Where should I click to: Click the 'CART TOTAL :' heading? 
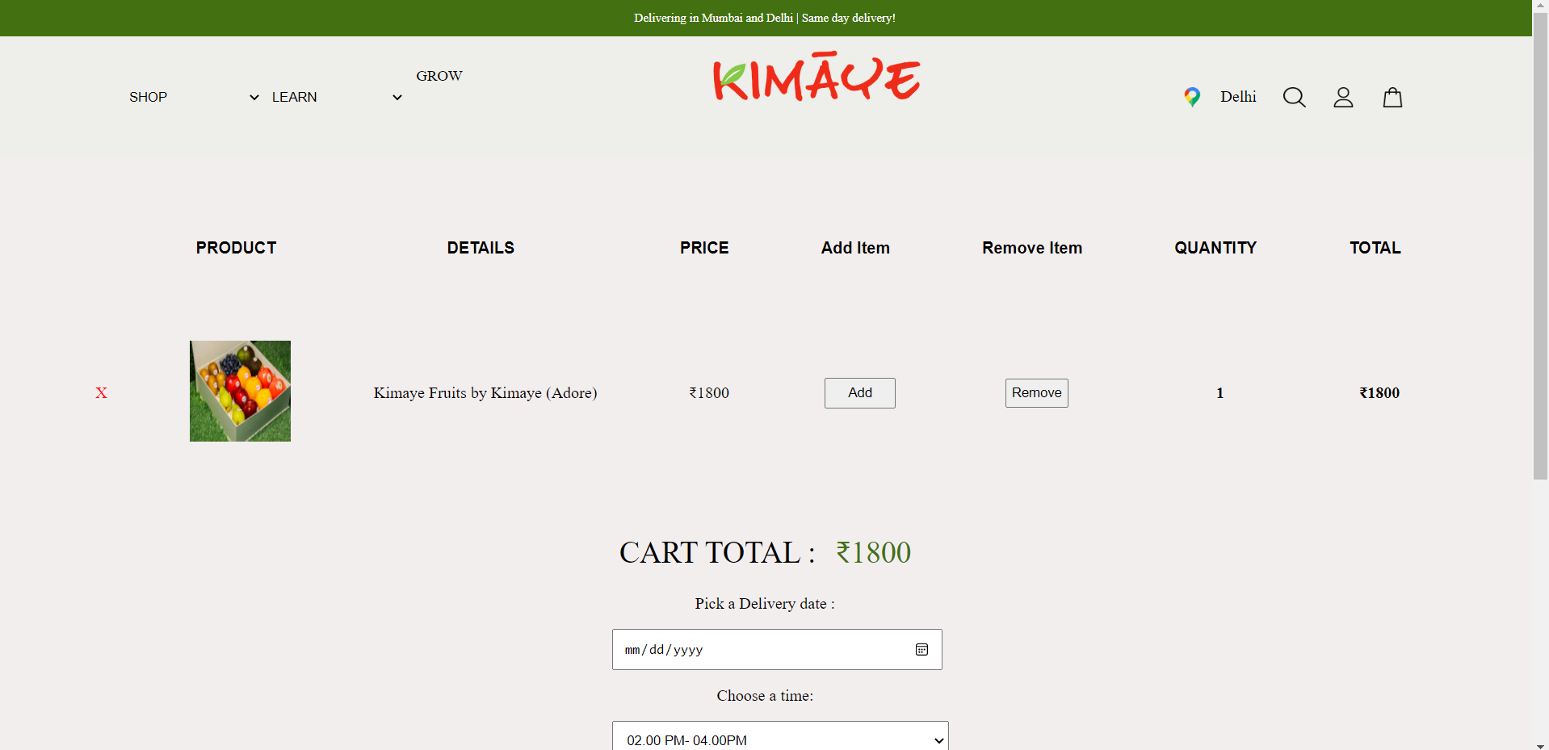[x=717, y=553]
